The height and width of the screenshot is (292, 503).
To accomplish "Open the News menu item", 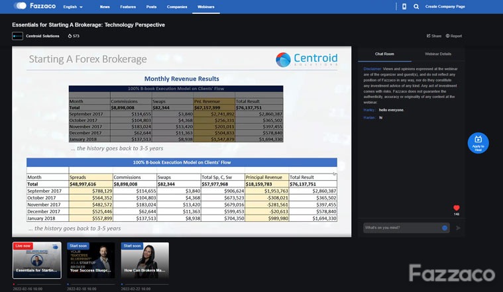I will 105,7.
